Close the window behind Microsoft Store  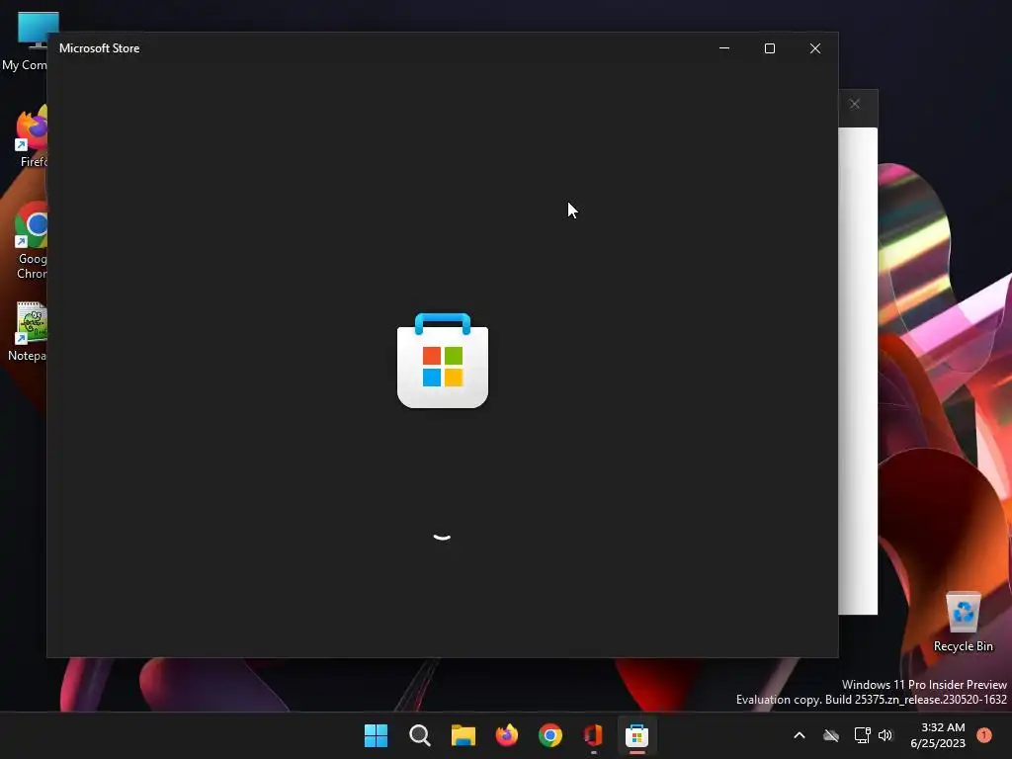pos(855,104)
